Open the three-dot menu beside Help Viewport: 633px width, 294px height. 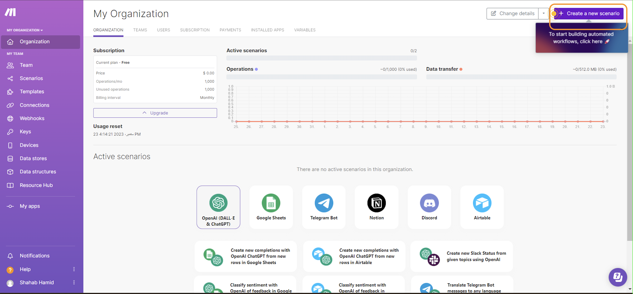click(74, 269)
